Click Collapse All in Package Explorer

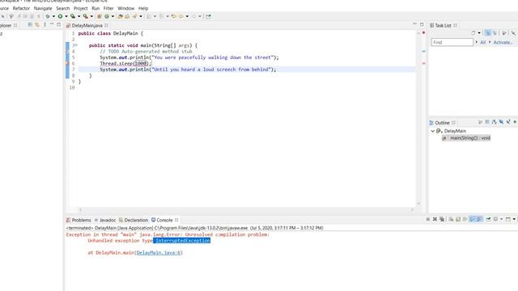(30, 25)
